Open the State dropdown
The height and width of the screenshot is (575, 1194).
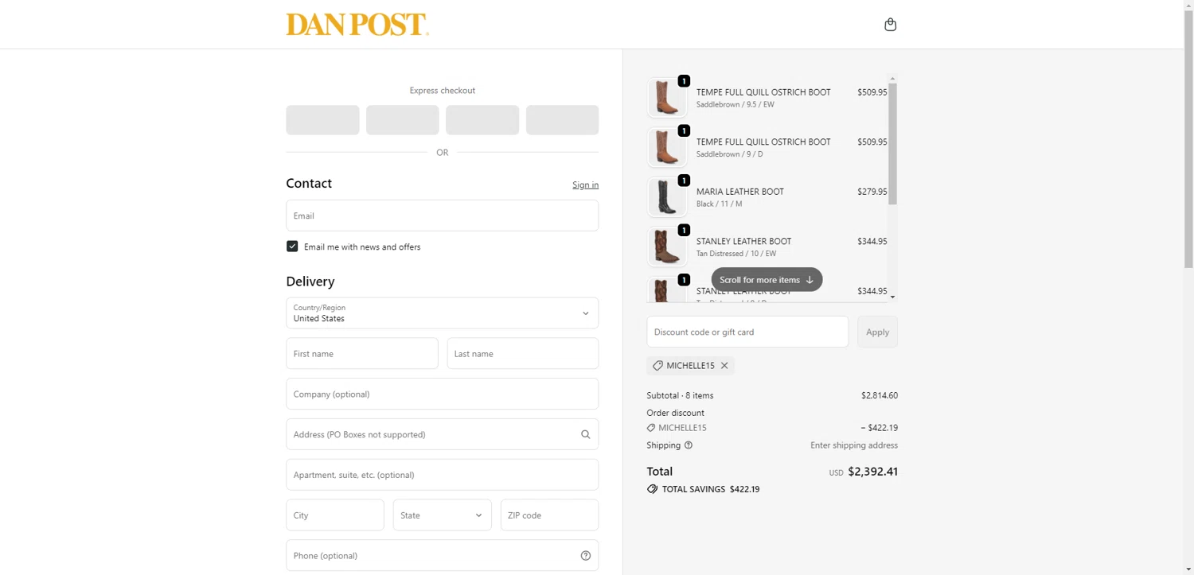tap(442, 515)
